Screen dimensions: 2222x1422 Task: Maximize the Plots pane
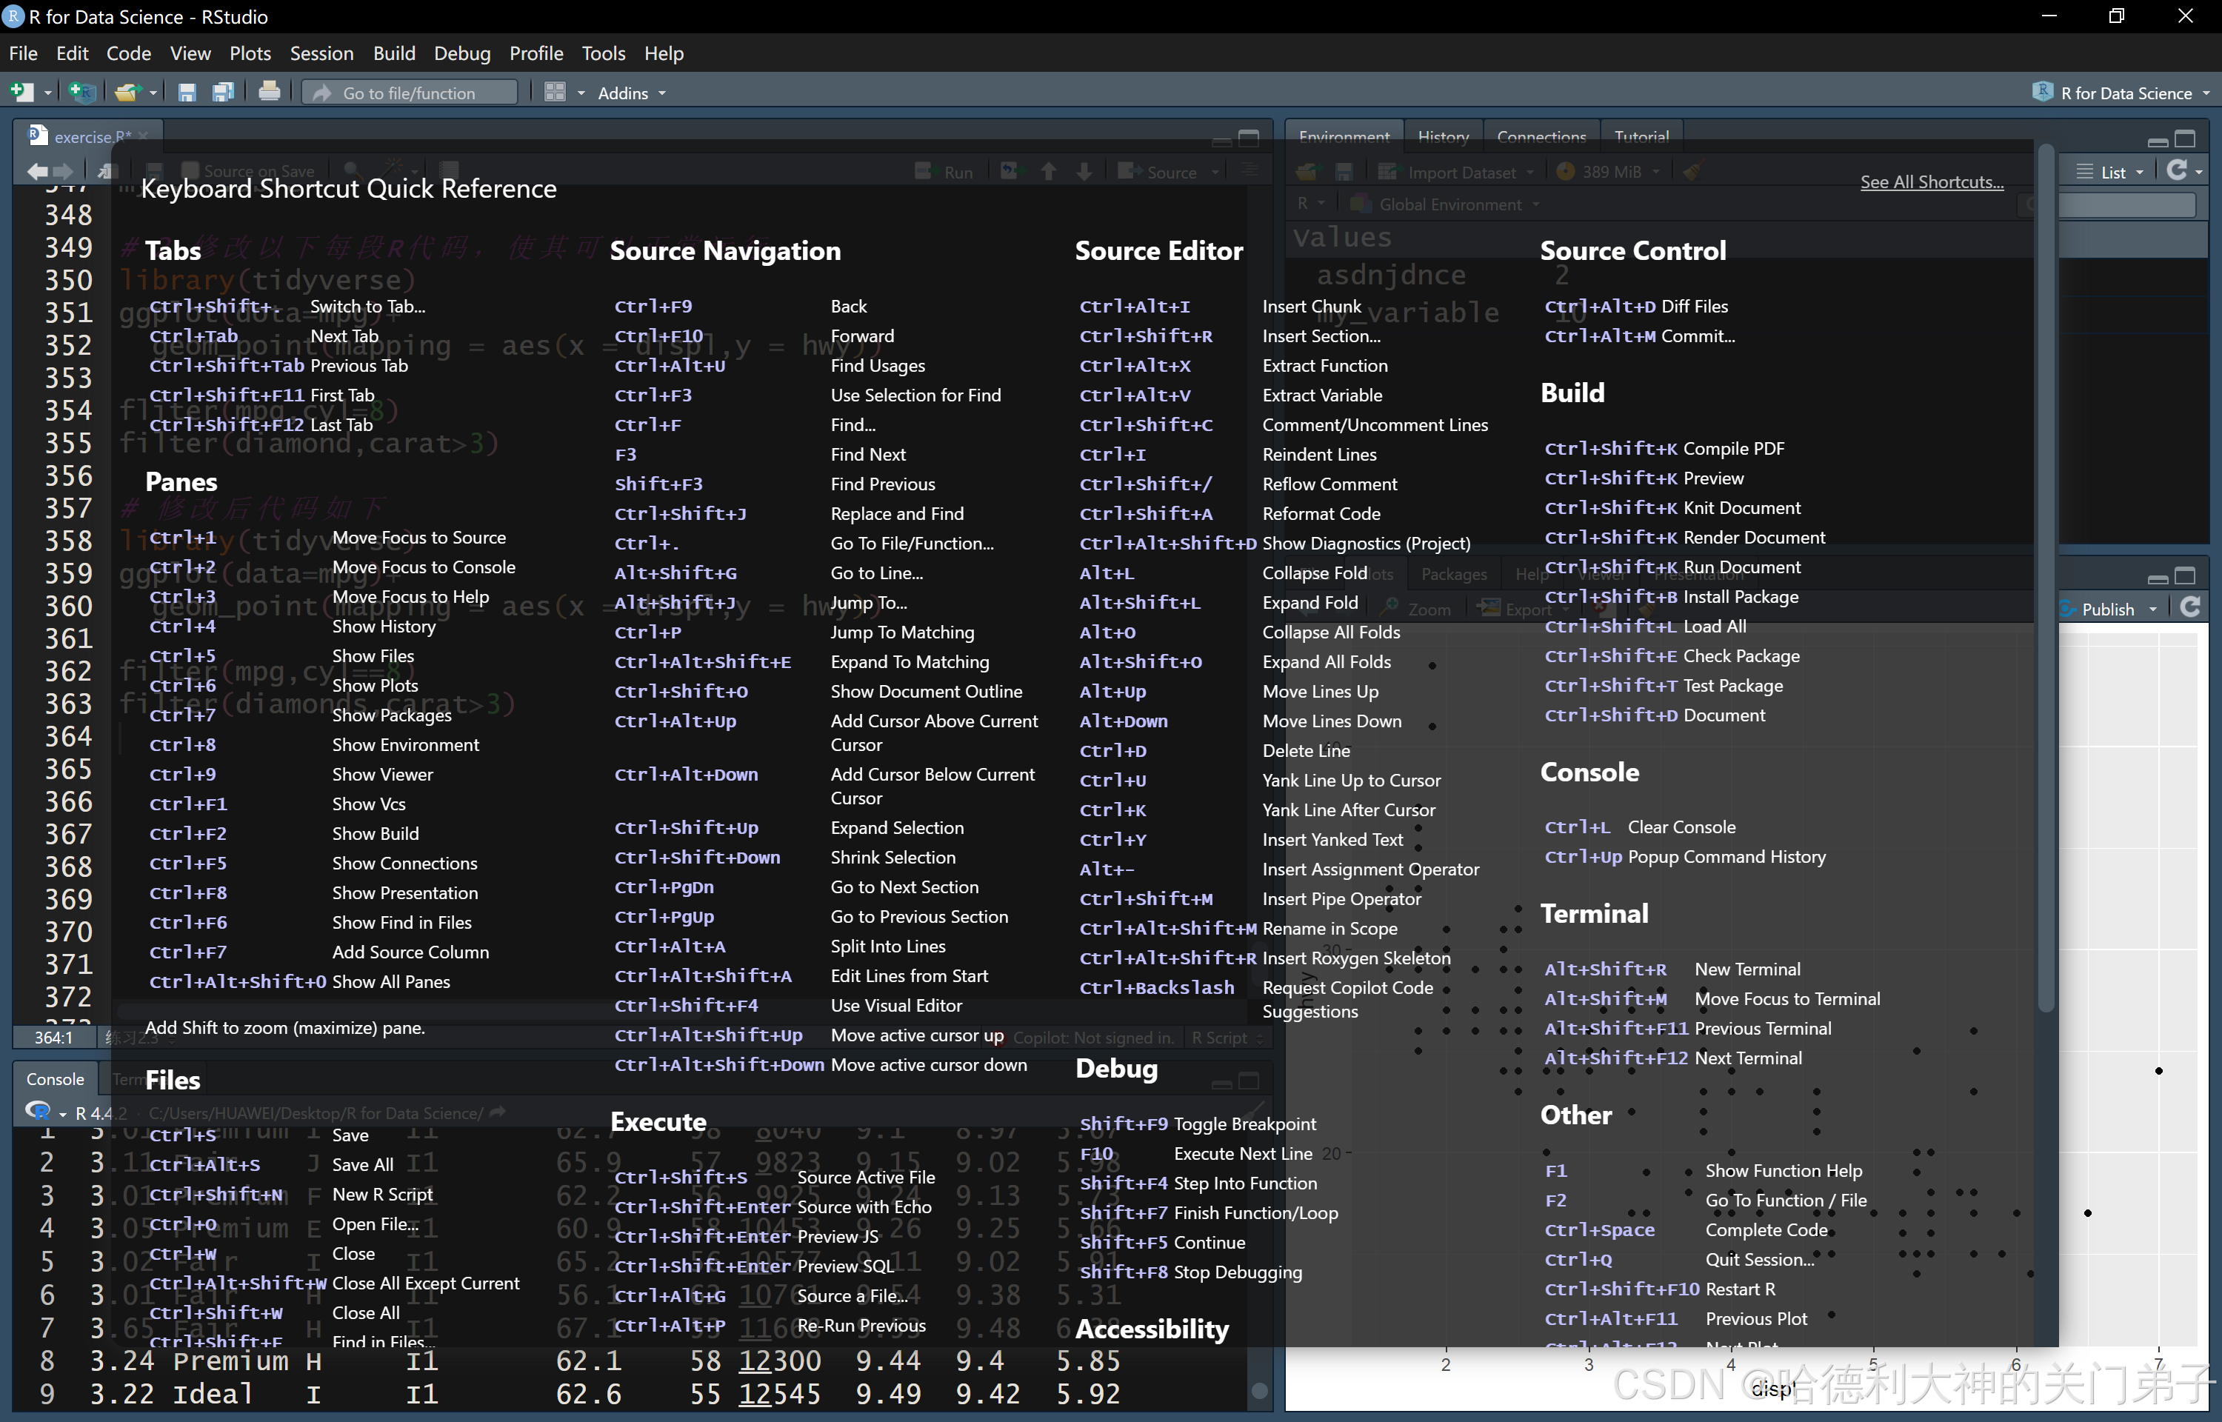tap(2185, 577)
